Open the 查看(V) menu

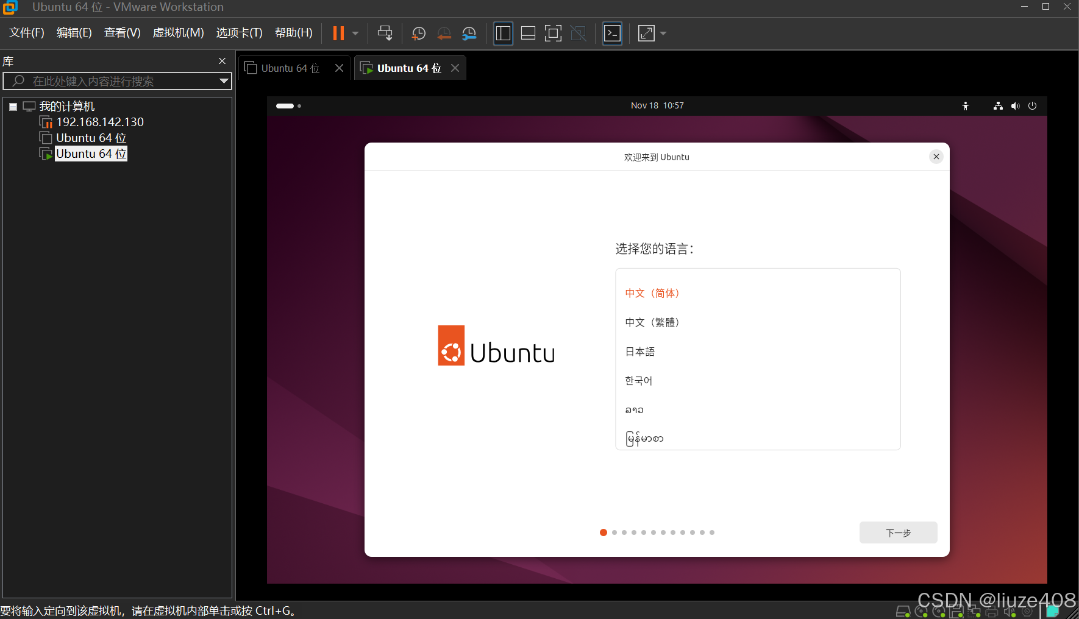(122, 33)
